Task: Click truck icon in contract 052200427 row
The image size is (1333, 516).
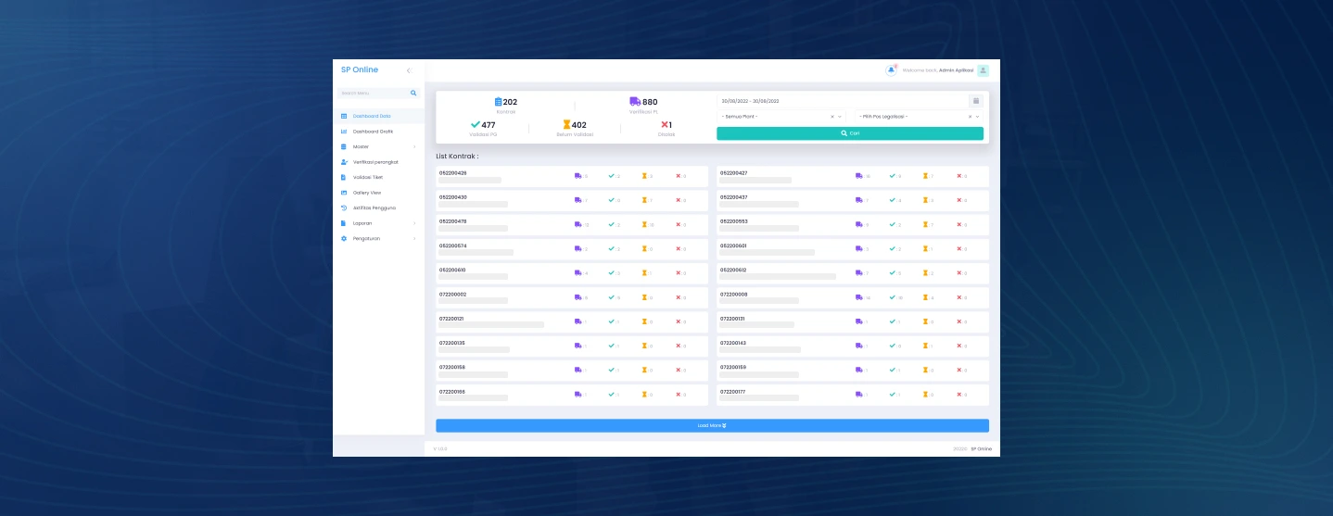Action: [x=859, y=176]
